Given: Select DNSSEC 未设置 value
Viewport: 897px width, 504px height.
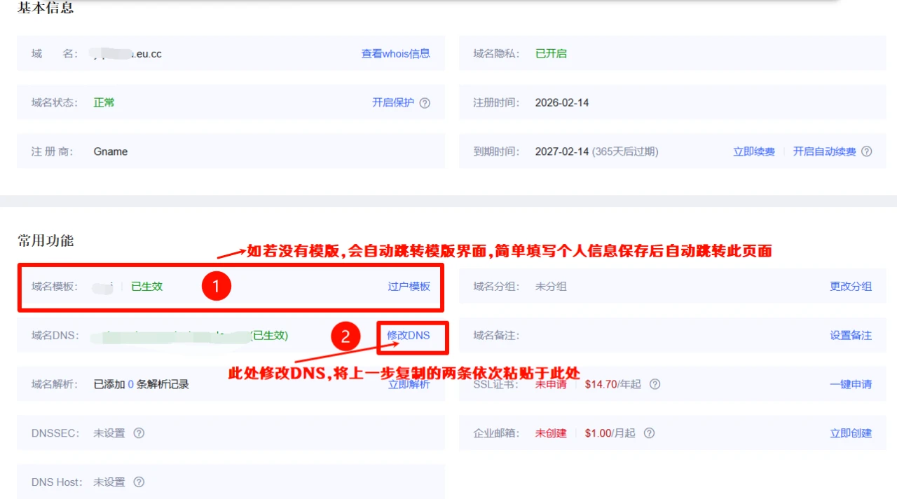Looking at the screenshot, I should coord(109,433).
